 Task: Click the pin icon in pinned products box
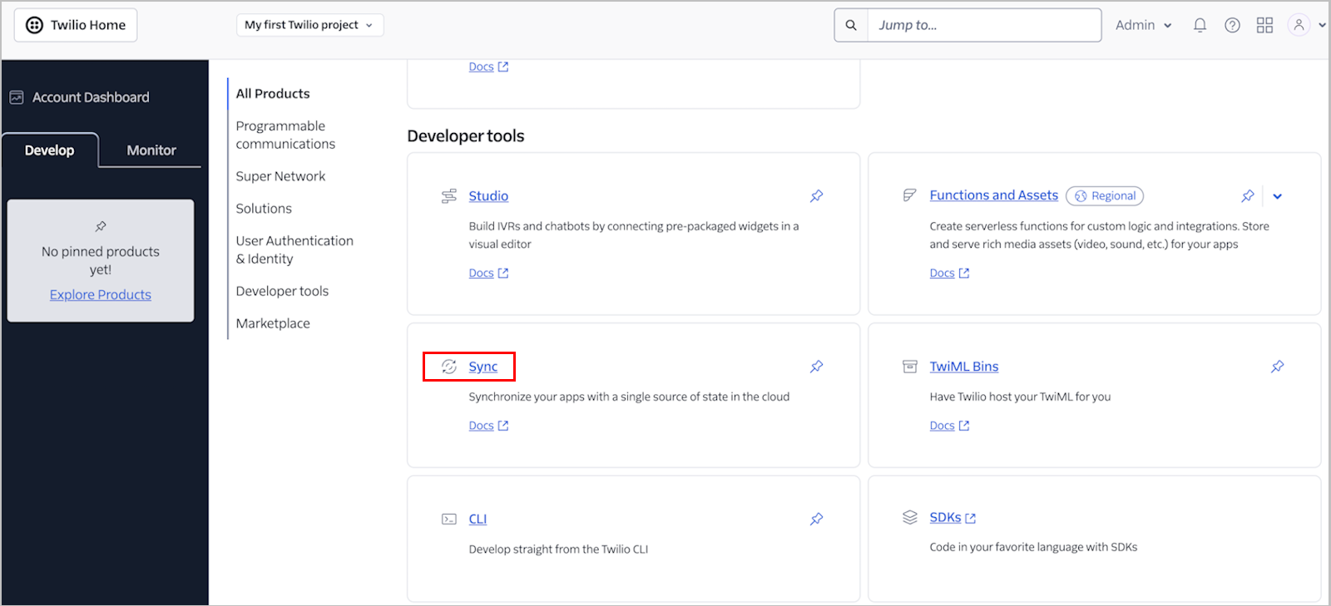click(x=101, y=226)
